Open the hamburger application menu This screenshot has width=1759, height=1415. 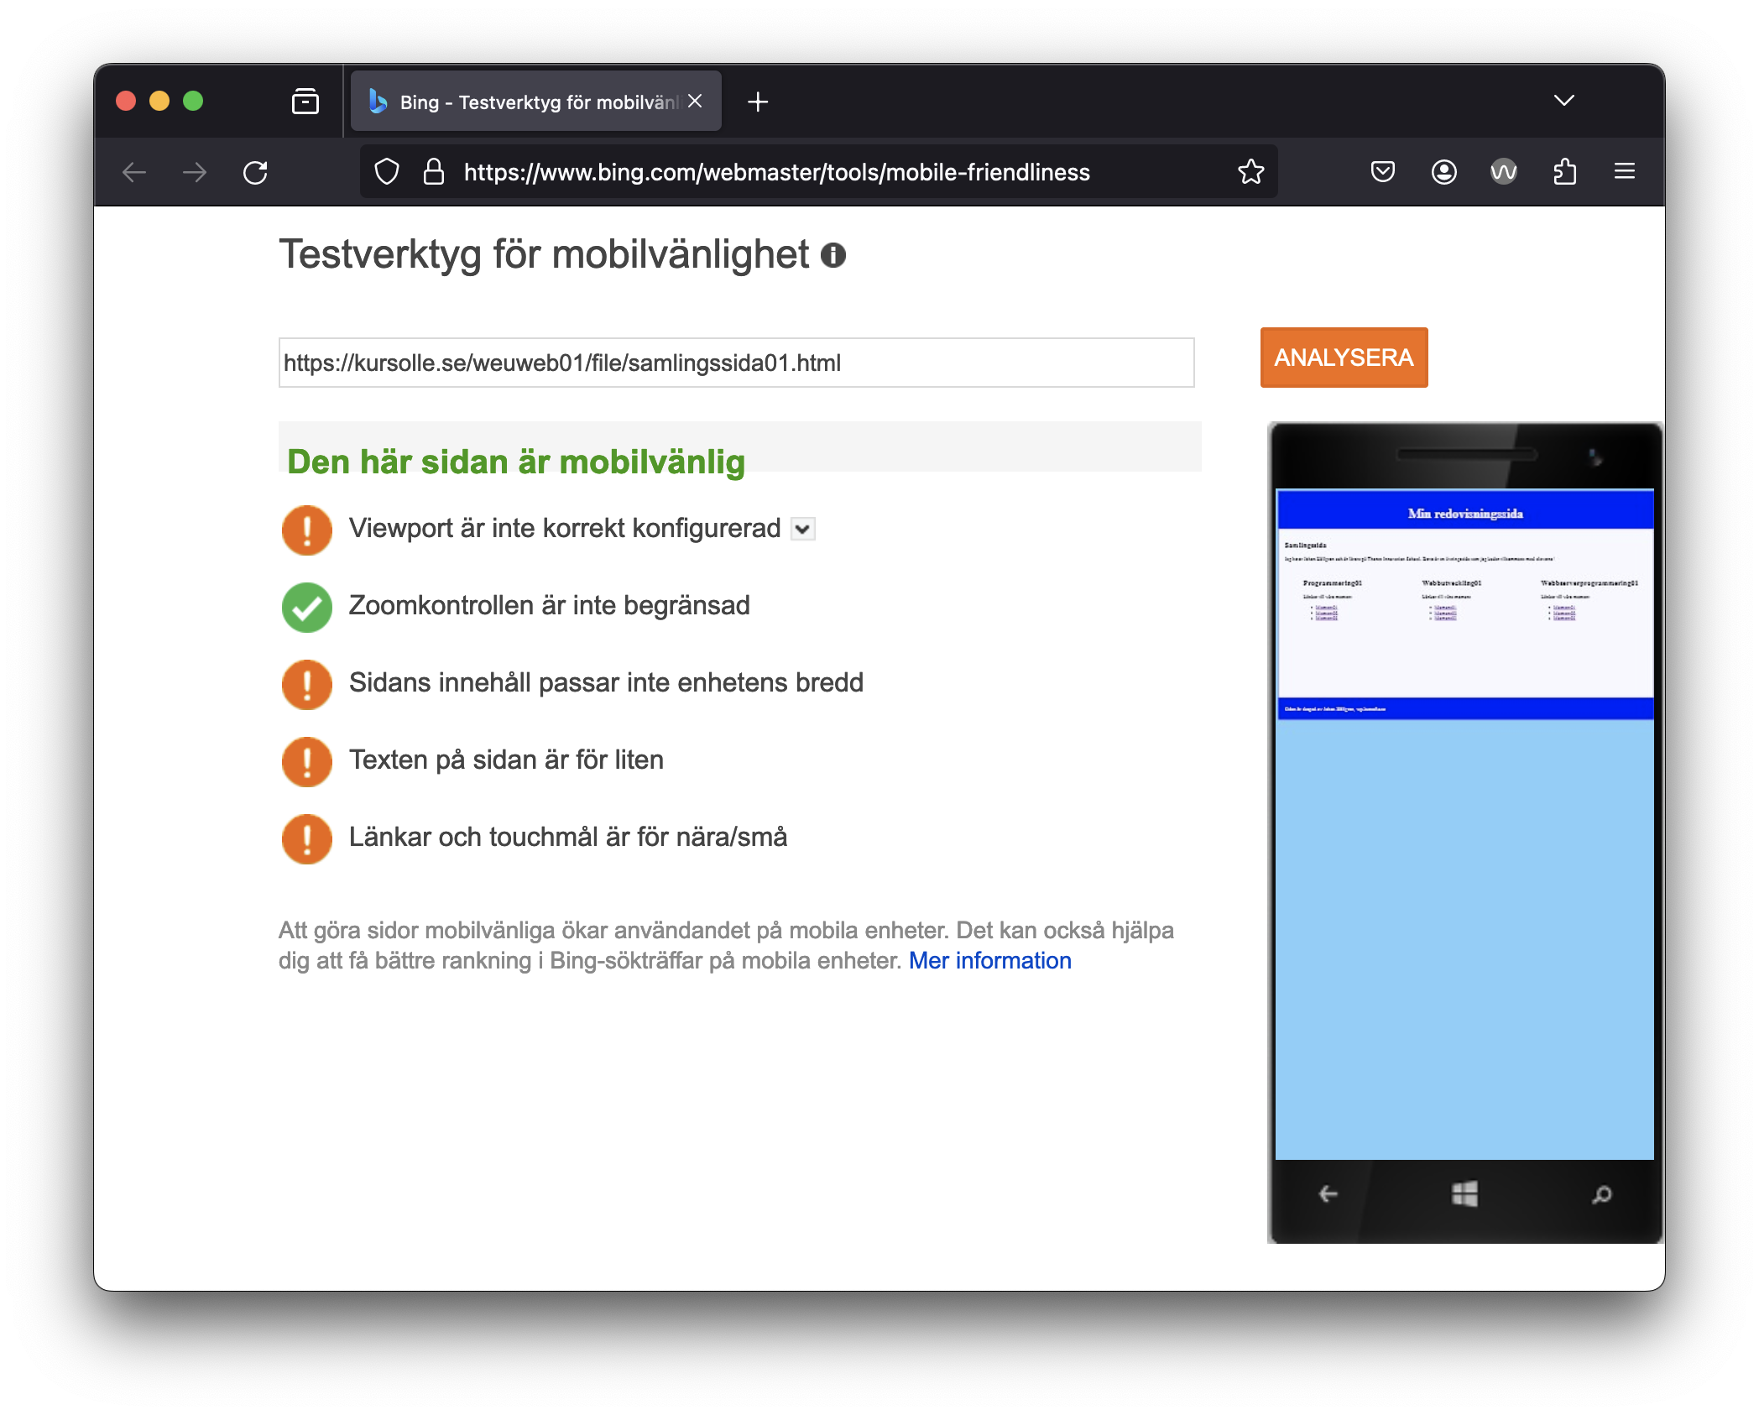coord(1624,172)
